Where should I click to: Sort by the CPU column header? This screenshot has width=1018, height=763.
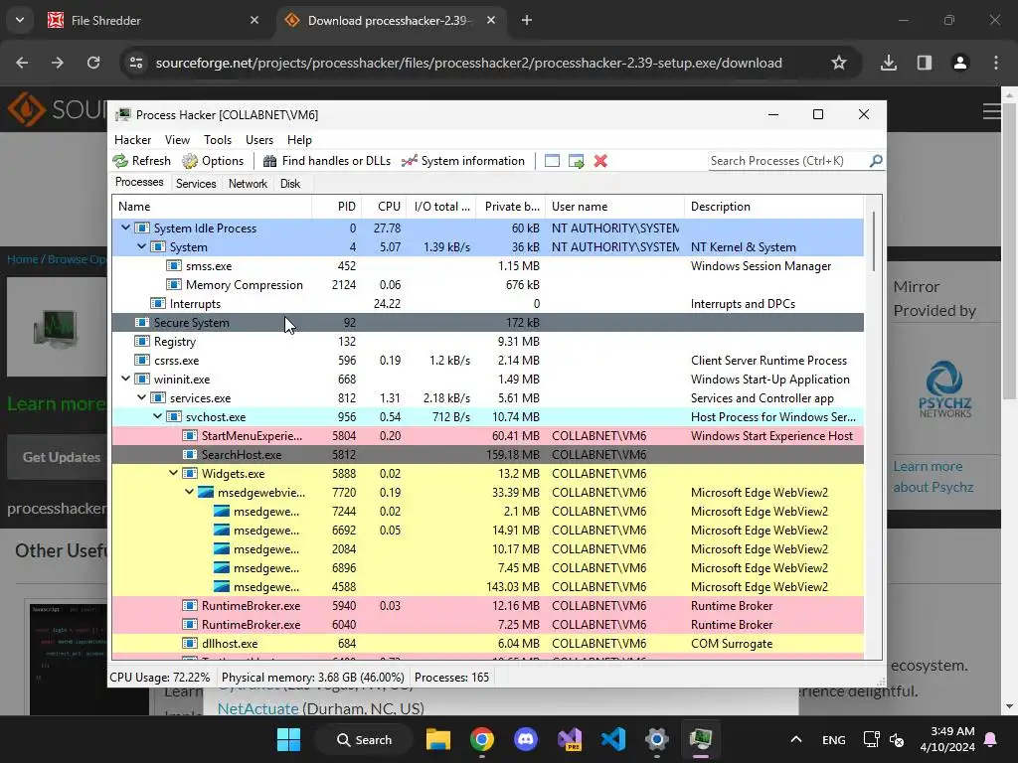[385, 207]
